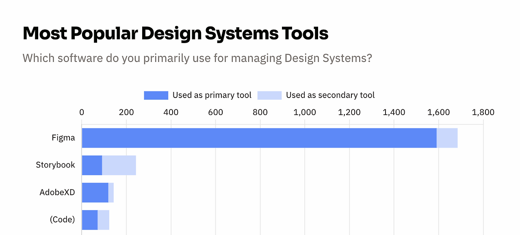Image resolution: width=520 pixels, height=235 pixels.
Task: Select the 'Storybook' axis label
Action: (55, 165)
